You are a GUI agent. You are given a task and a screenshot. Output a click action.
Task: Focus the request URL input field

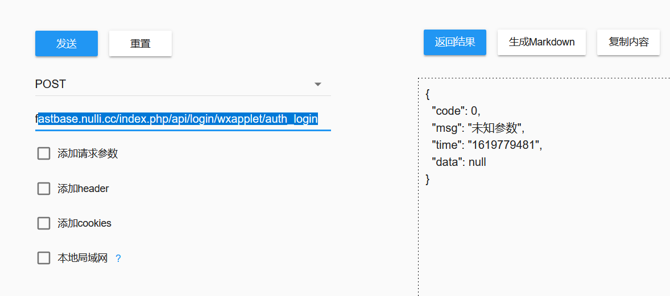point(183,119)
